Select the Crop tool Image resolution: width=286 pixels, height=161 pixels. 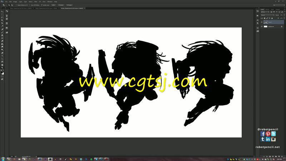[x=2, y=23]
